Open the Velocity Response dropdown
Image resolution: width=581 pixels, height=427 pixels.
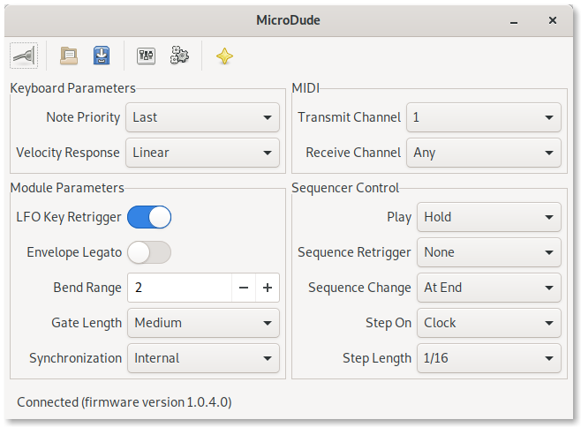point(202,153)
